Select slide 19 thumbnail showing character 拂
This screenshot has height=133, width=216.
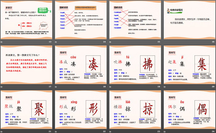point(135,65)
